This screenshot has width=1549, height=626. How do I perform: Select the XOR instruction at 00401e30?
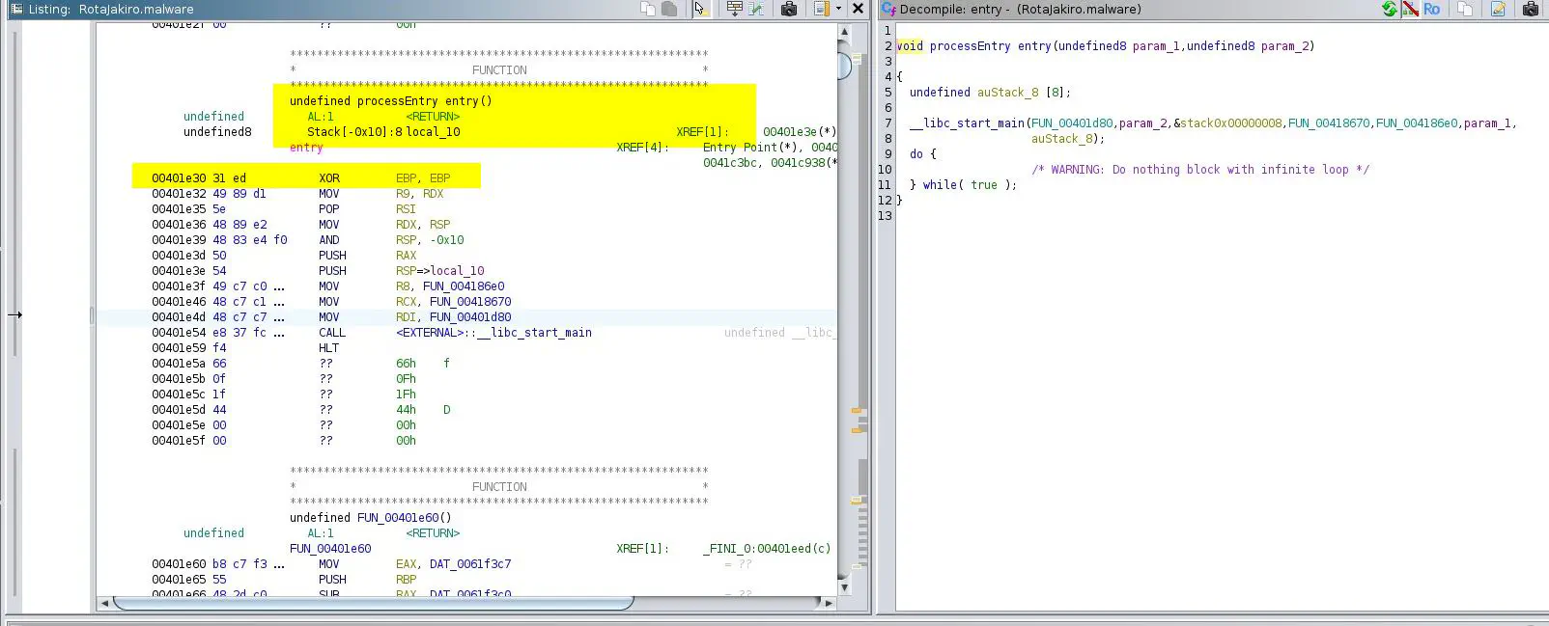329,178
